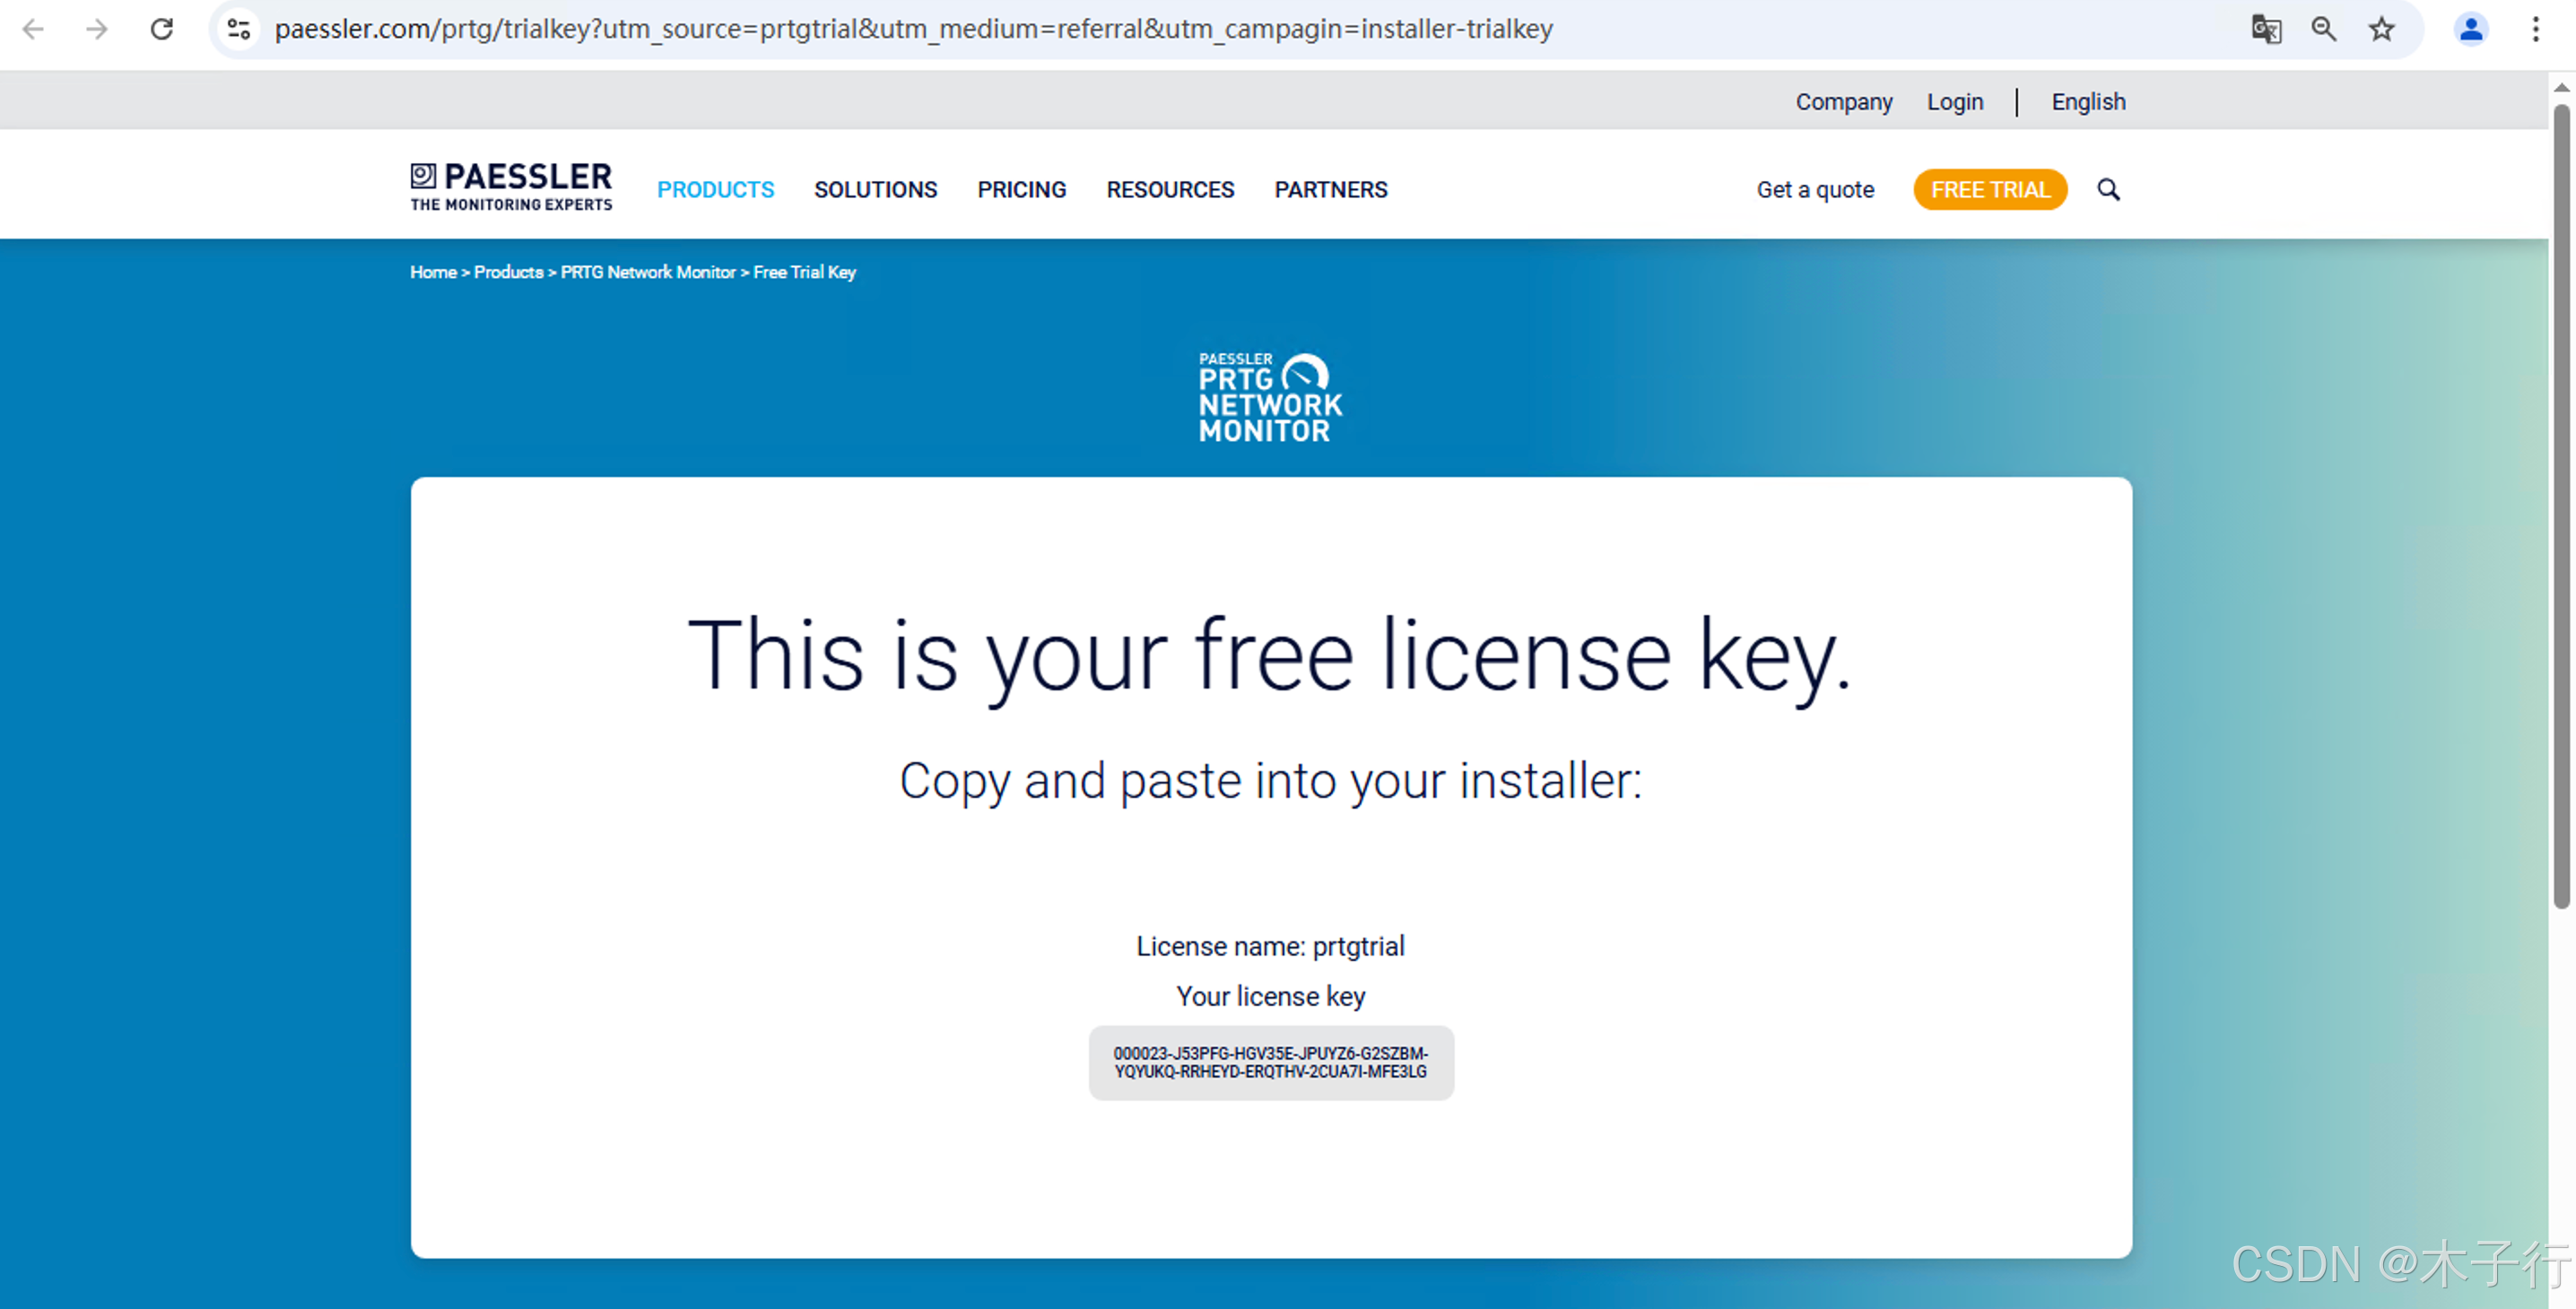The width and height of the screenshot is (2576, 1309).
Task: Expand the PRODUCTS navigation menu
Action: coord(715,190)
